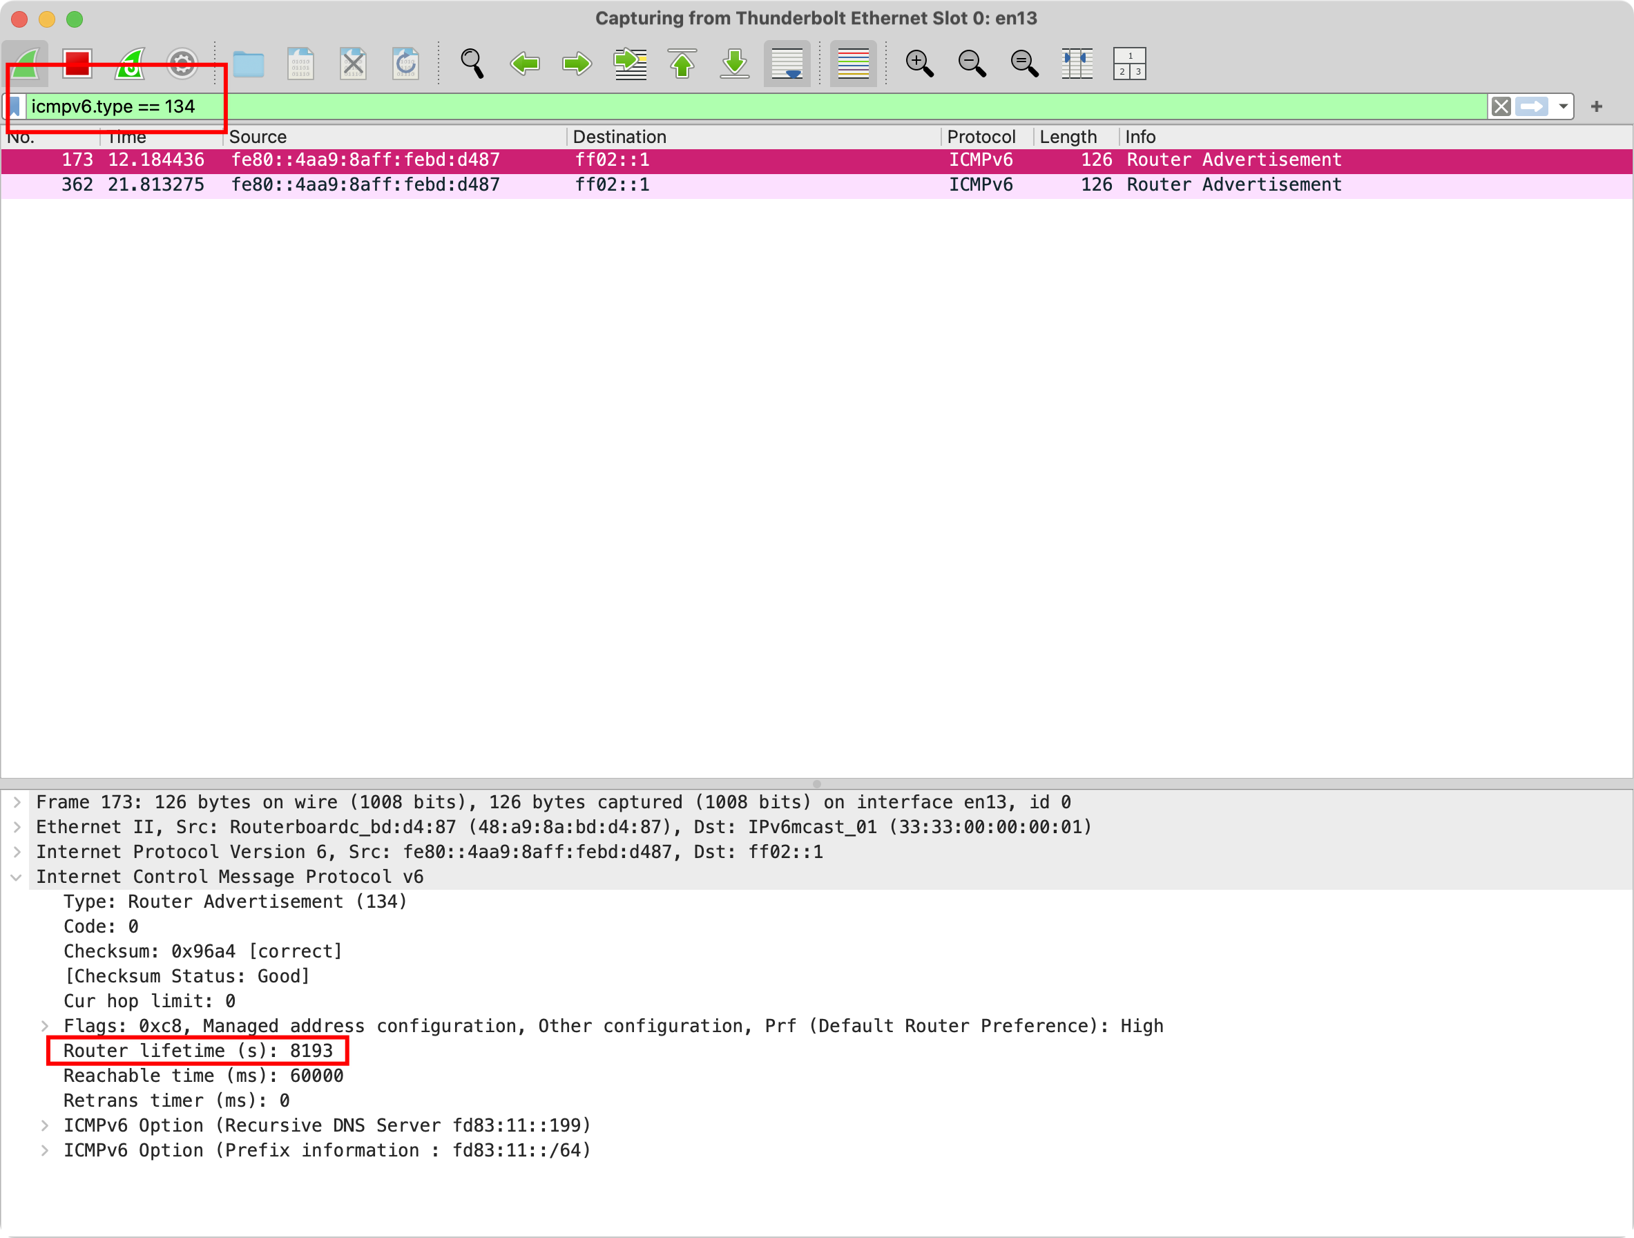Viewport: 1634px width, 1238px height.
Task: Find a packet magnifier icon
Action: coord(473,64)
